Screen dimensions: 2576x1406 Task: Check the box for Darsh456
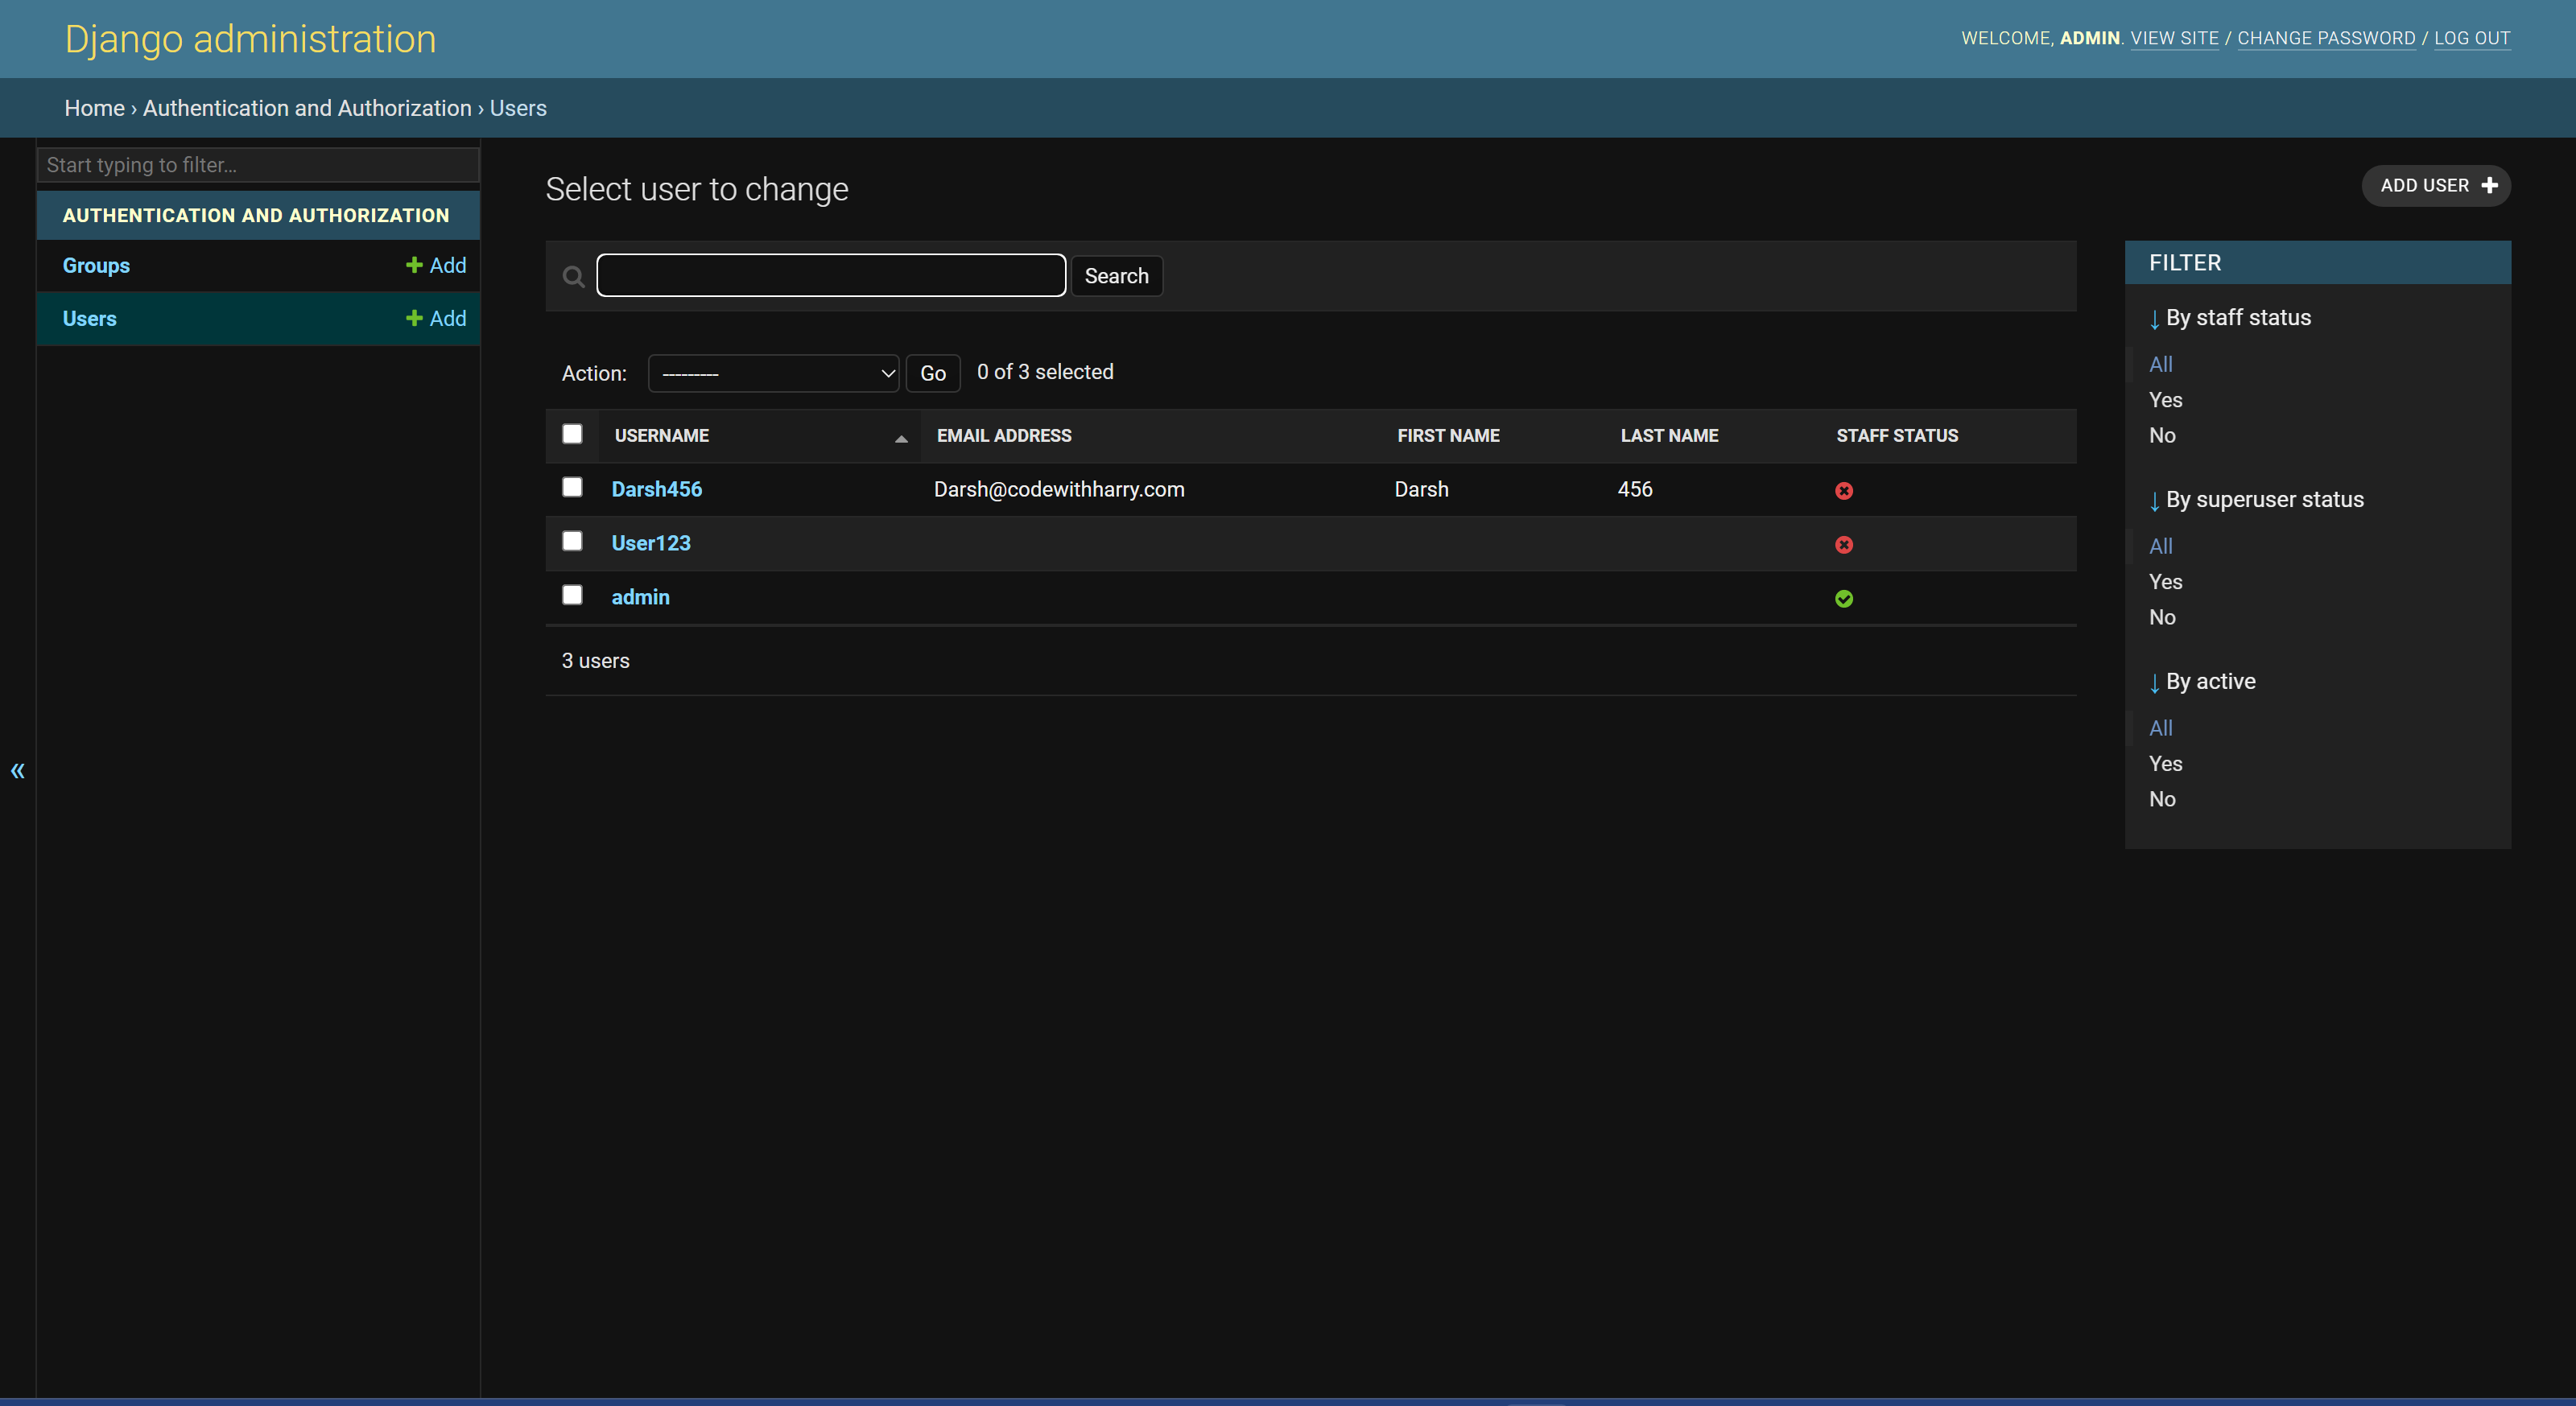pyautogui.click(x=572, y=487)
